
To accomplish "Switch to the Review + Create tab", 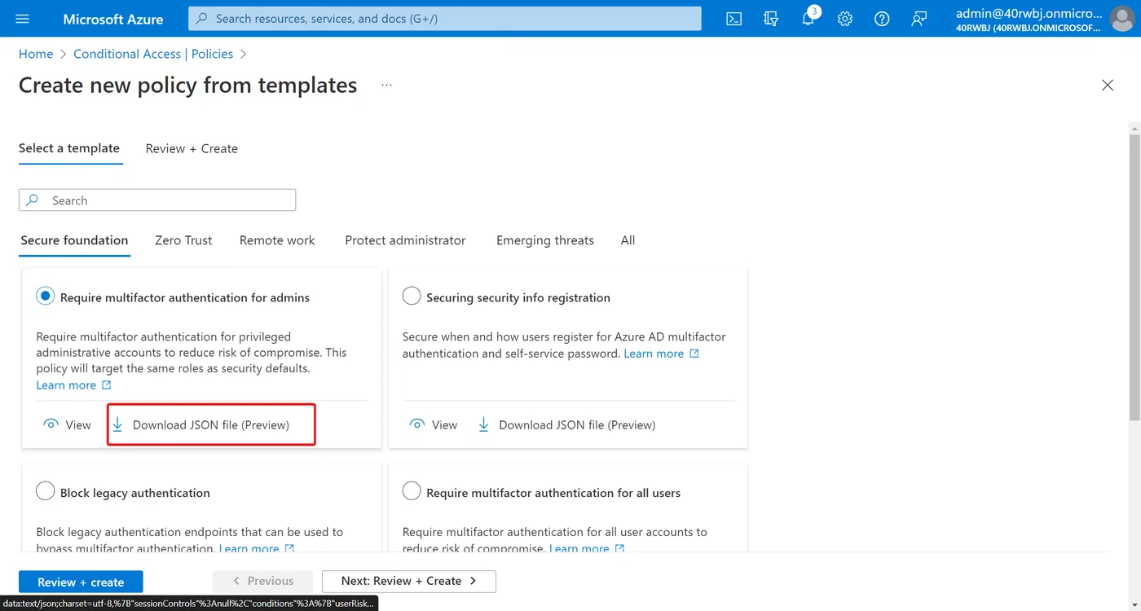I will [192, 148].
